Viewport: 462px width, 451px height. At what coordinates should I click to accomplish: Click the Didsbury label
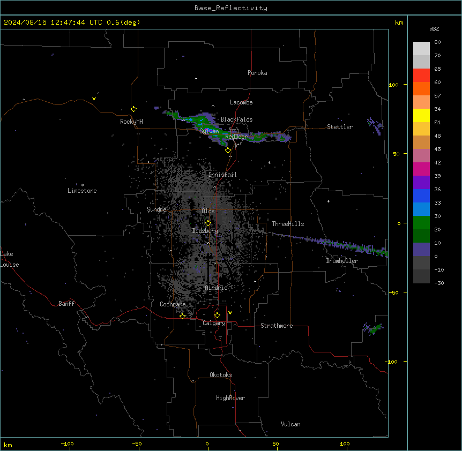click(205, 231)
